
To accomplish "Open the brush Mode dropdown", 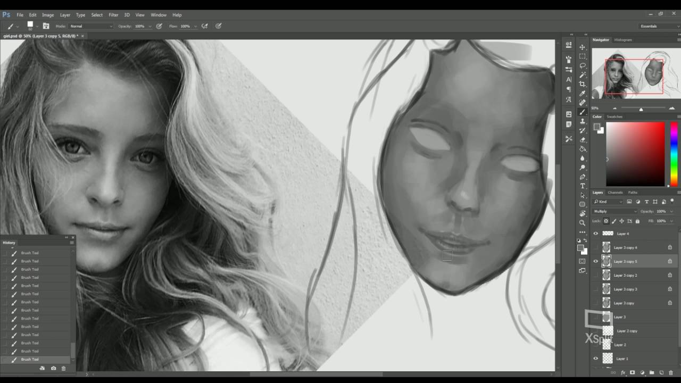I will pyautogui.click(x=92, y=26).
